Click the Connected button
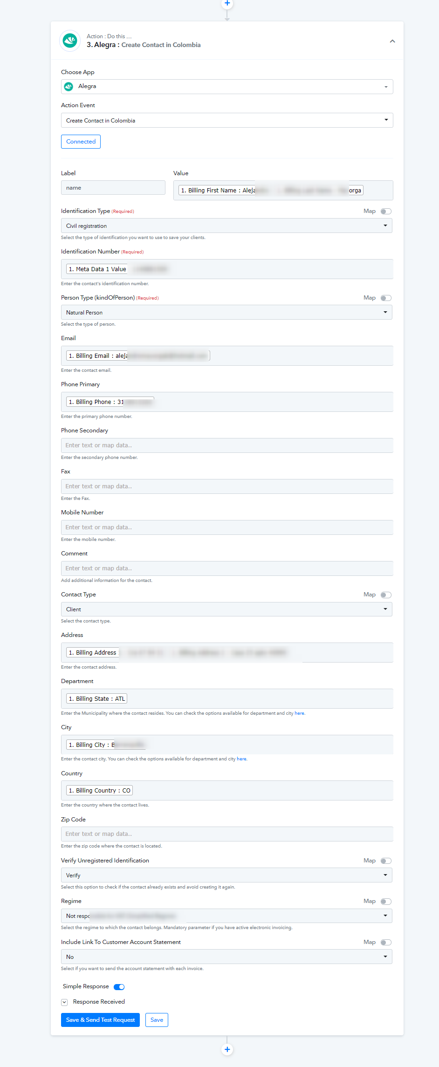This screenshot has width=439, height=1067. click(81, 142)
